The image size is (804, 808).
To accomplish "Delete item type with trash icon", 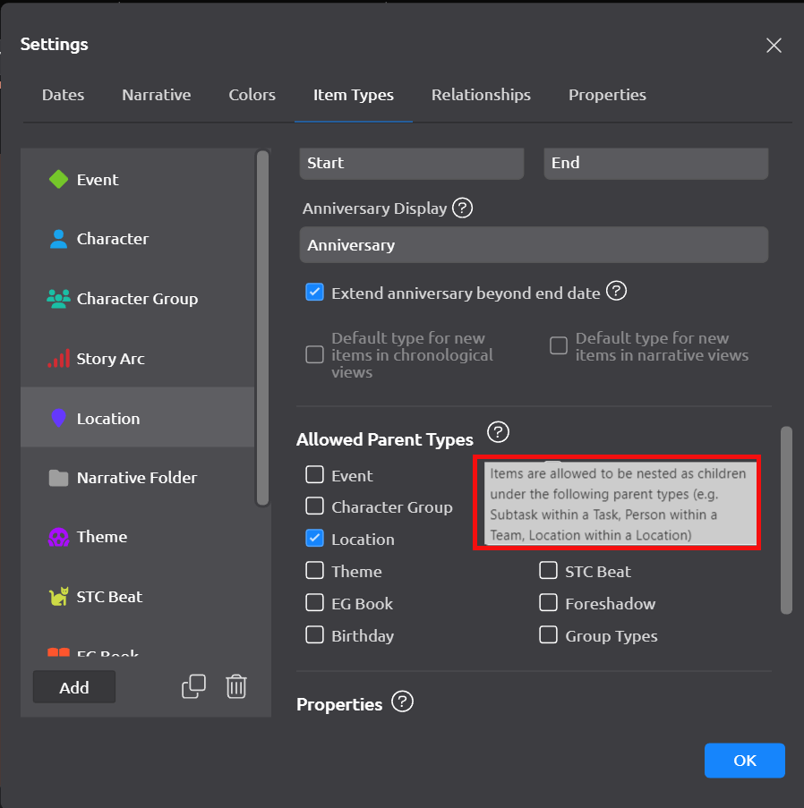I will tap(236, 686).
